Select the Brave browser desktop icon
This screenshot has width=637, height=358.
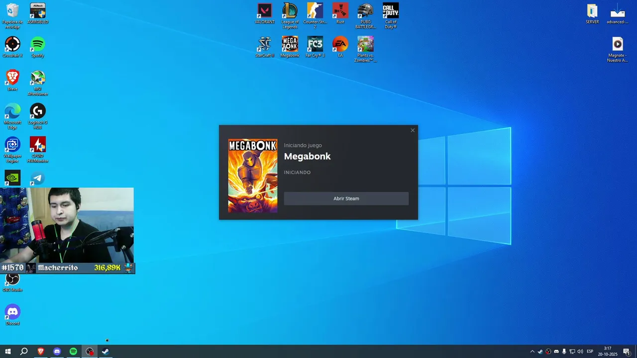click(12, 81)
